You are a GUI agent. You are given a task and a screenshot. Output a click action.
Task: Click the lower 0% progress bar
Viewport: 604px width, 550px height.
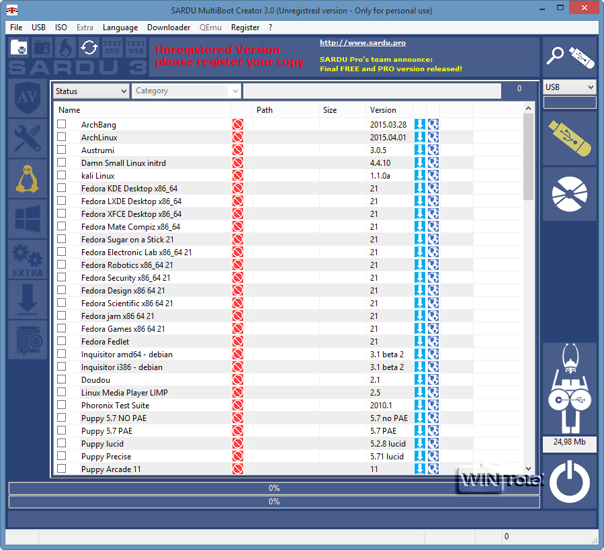click(274, 502)
